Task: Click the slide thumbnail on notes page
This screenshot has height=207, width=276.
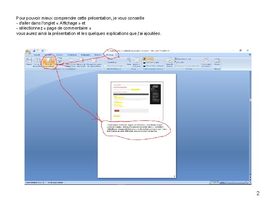Action: click(x=137, y=101)
